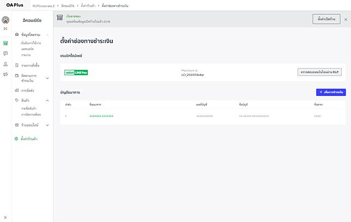
Task: Click the tag icon beside สินค้า
Action: (x=17, y=100)
